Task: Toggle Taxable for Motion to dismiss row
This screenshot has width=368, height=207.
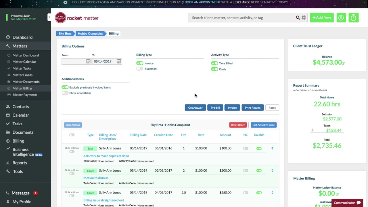Action: coord(259,170)
